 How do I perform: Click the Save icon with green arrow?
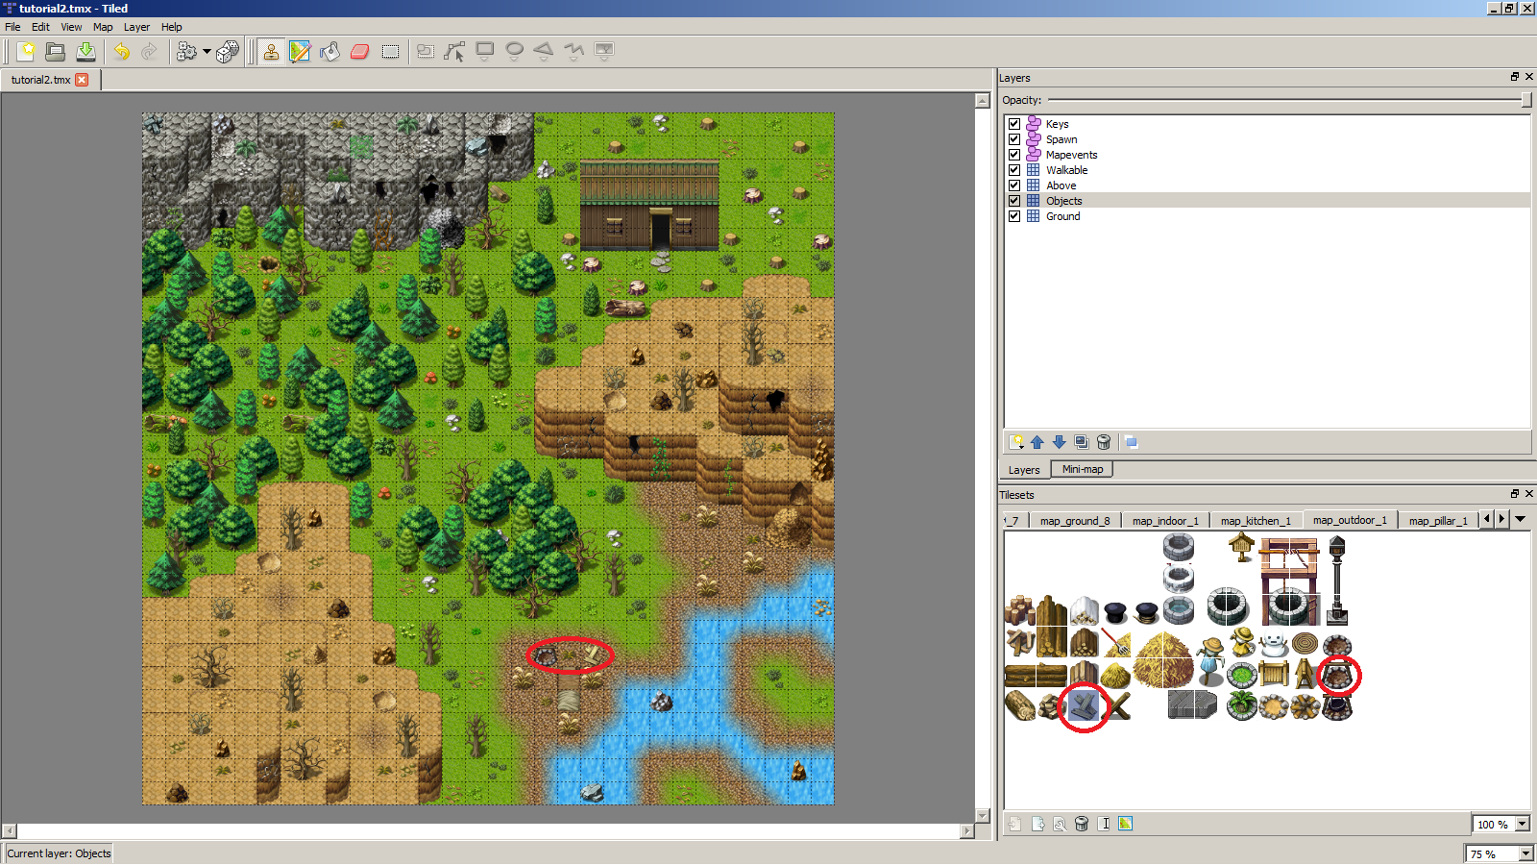coord(85,51)
